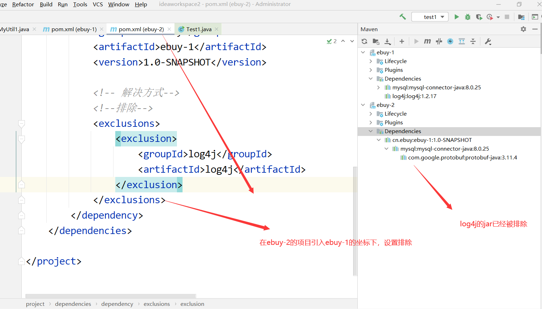The width and height of the screenshot is (542, 309).
Task: Reload All Maven Projects icon
Action: pyautogui.click(x=364, y=41)
